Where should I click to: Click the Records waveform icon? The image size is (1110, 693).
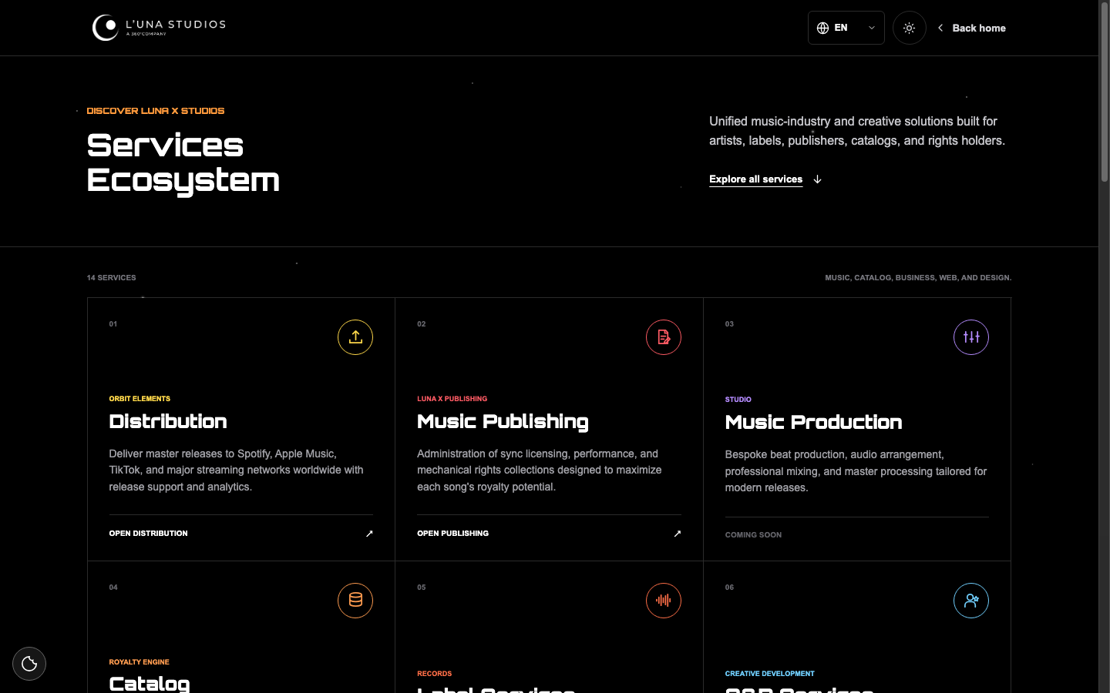point(664,601)
